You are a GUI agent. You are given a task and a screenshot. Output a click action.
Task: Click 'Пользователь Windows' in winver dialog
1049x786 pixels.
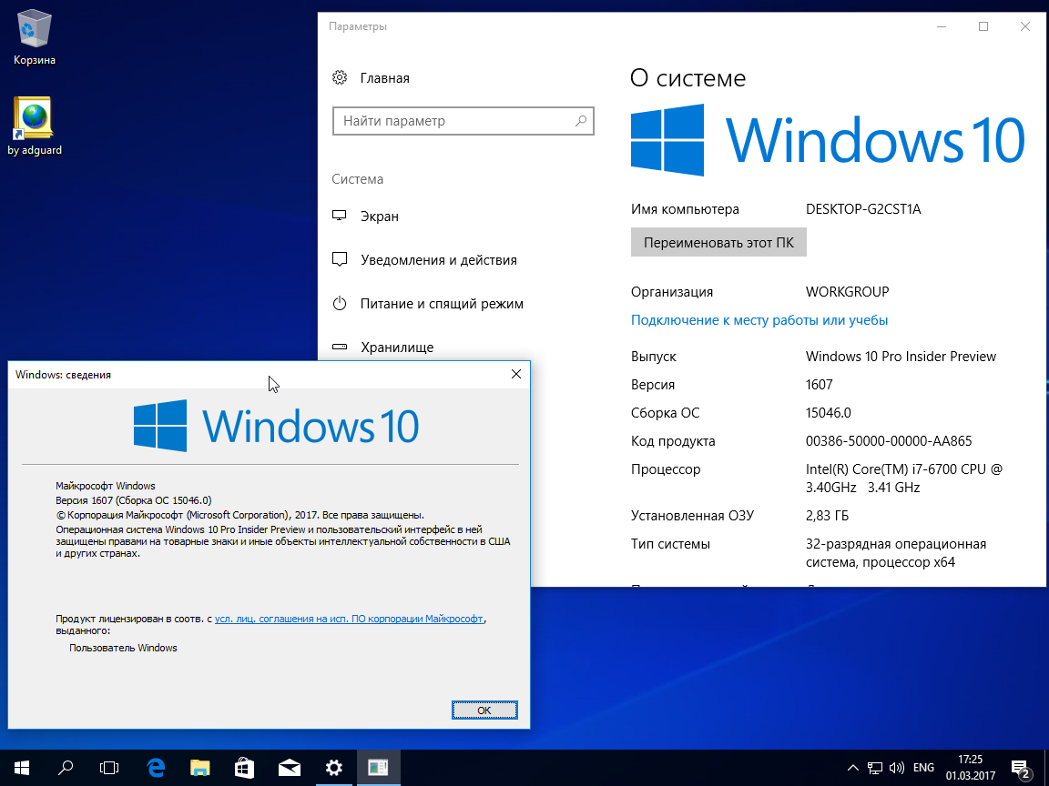123,648
